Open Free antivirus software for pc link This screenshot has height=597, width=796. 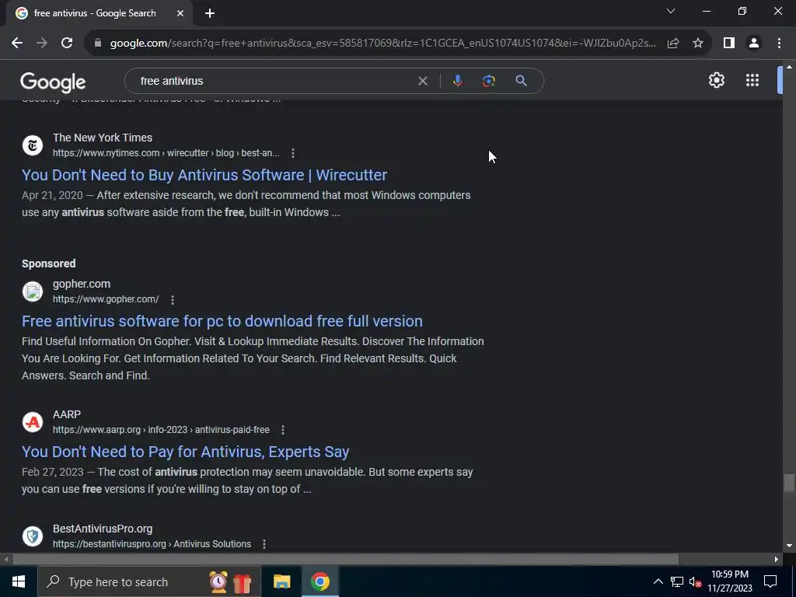coord(222,321)
